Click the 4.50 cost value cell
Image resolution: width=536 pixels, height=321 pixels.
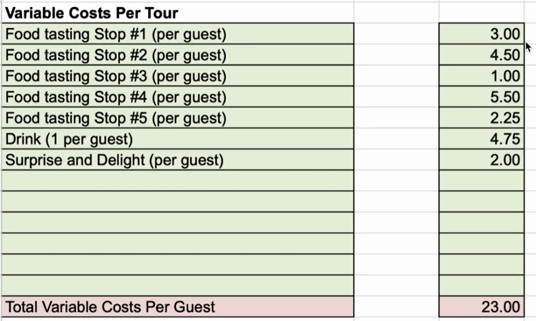[x=482, y=55]
